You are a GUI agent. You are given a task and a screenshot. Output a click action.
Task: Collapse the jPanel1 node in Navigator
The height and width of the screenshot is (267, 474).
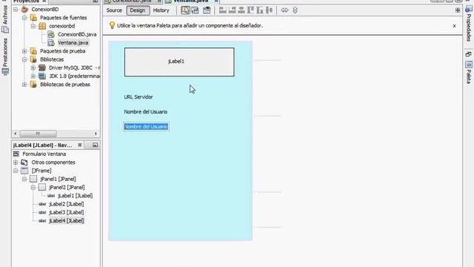click(x=24, y=179)
